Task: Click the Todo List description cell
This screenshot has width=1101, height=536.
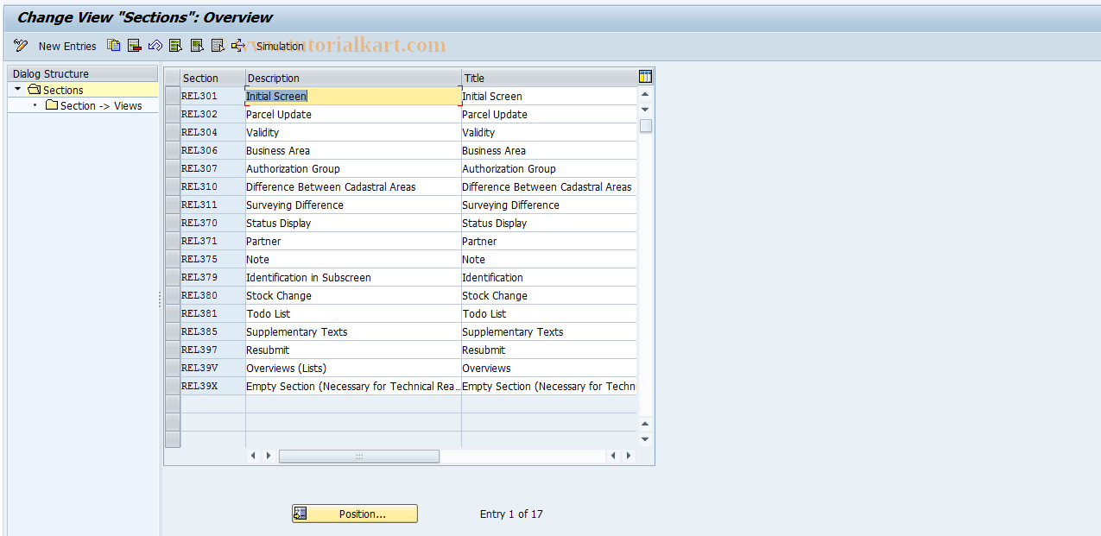Action: (x=354, y=313)
